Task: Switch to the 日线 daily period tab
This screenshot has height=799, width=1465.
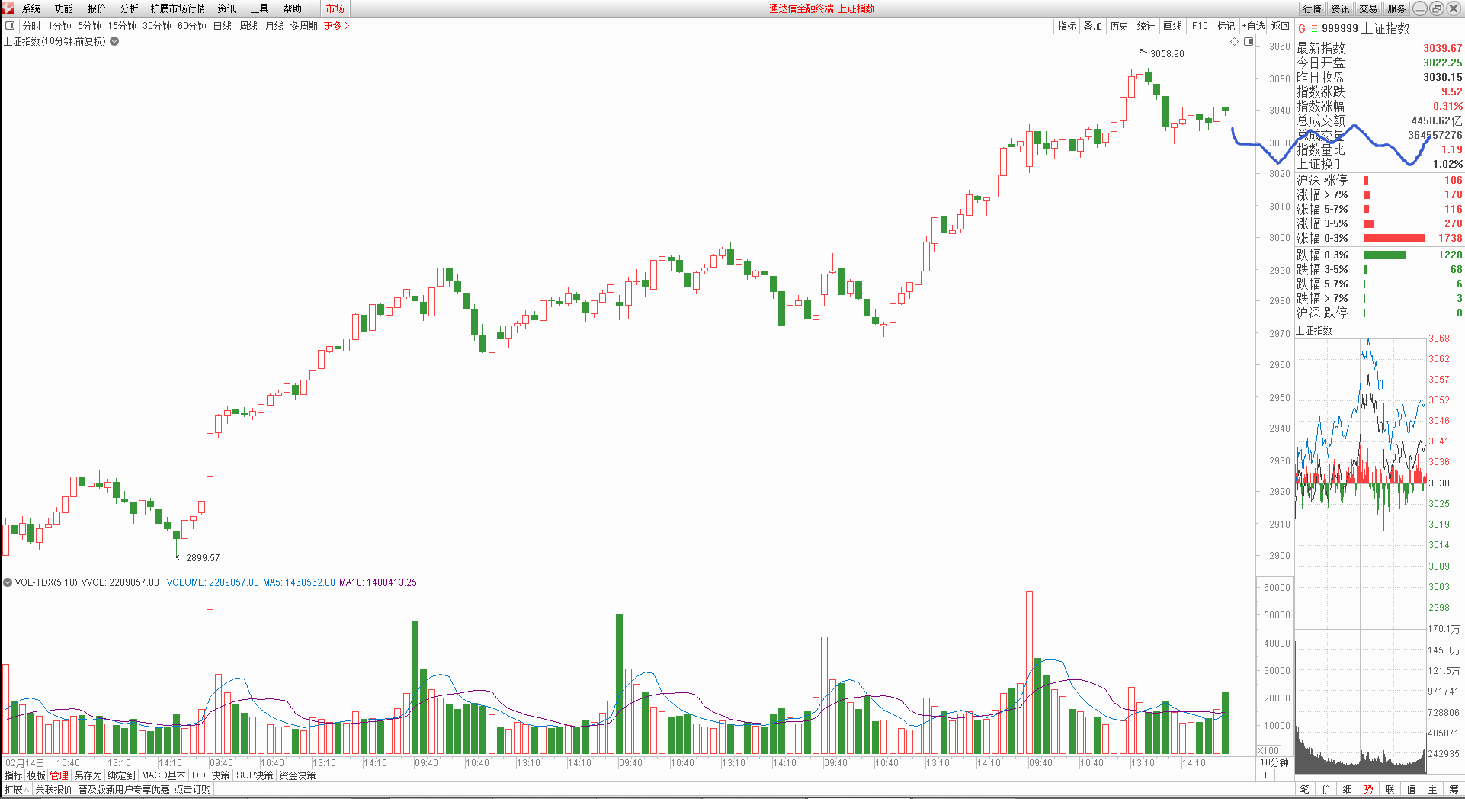Action: (x=222, y=26)
